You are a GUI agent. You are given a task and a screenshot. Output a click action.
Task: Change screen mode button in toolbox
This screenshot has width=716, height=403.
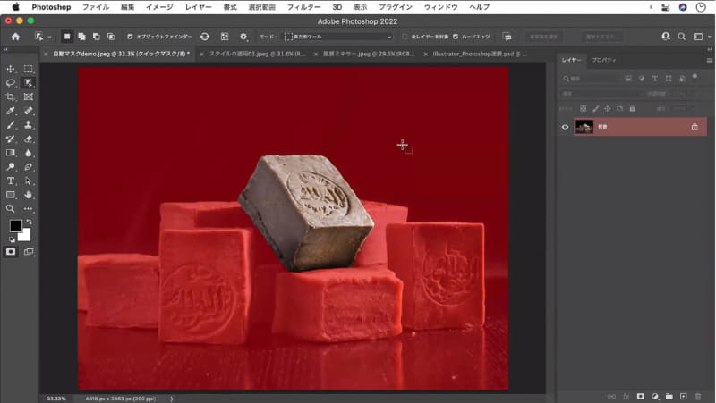29,252
